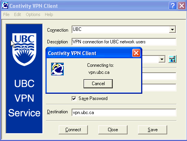This screenshot has height=141, width=187.
Task: Open the network dial-up settings icon
Action: pyautogui.click(x=172, y=59)
